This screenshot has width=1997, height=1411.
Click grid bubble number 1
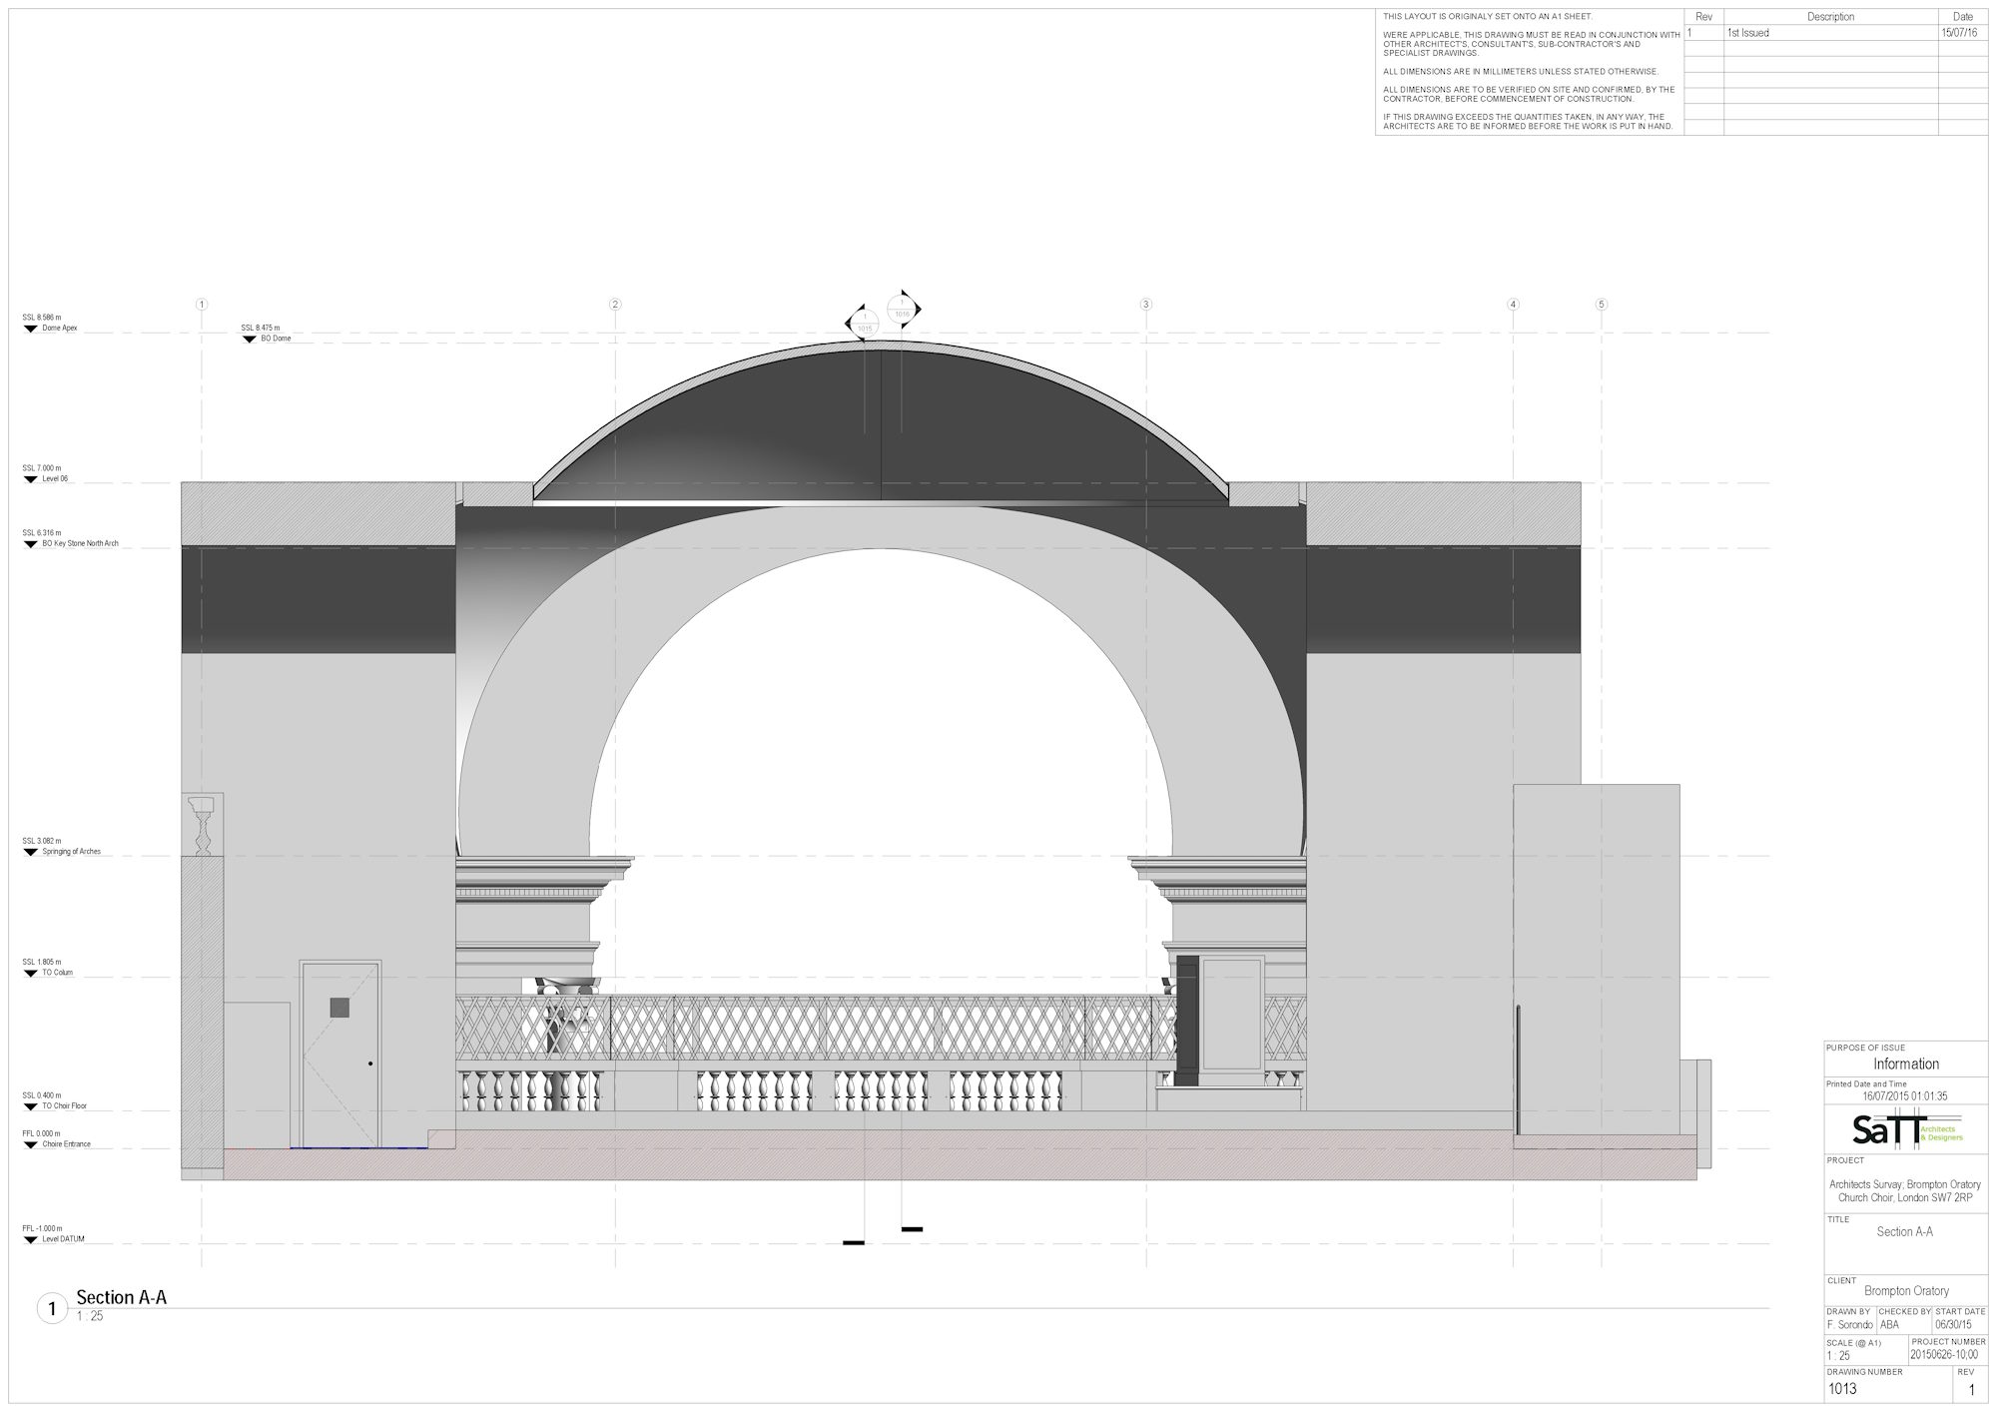[202, 305]
